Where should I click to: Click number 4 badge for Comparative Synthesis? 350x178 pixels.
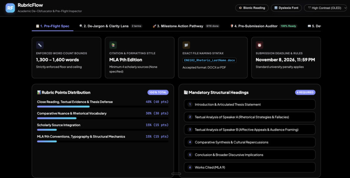tap(190, 142)
